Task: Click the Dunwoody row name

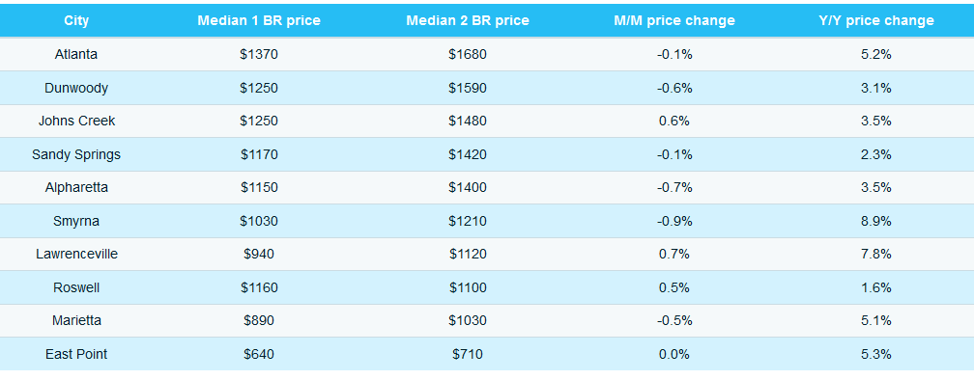Action: point(75,88)
